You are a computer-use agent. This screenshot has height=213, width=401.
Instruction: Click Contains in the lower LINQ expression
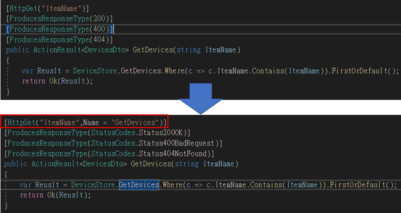pos(266,185)
